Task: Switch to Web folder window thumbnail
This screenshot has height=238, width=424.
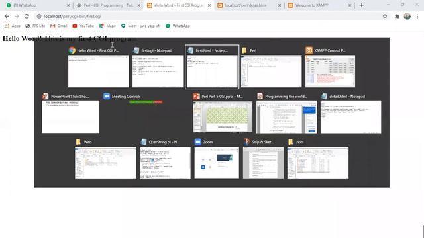Action: [105, 163]
